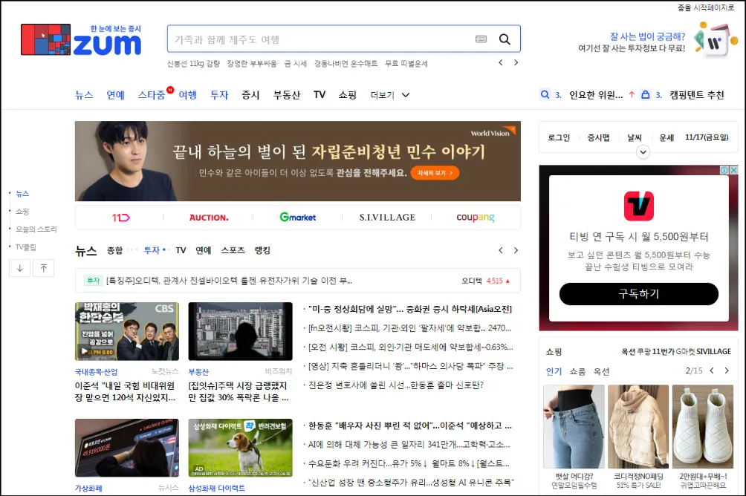746x496 pixels.
Task: Click the 로그인 link
Action: click(x=558, y=137)
